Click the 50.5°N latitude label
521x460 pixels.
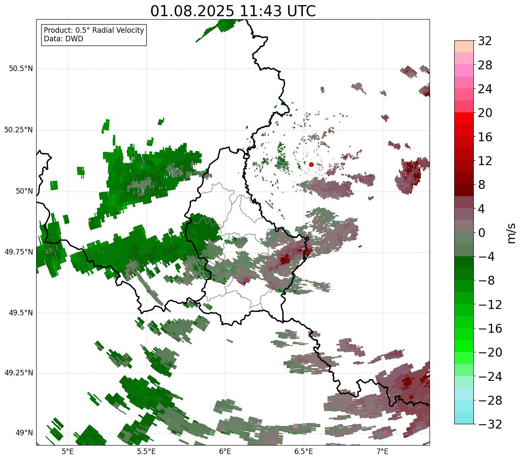coord(21,69)
